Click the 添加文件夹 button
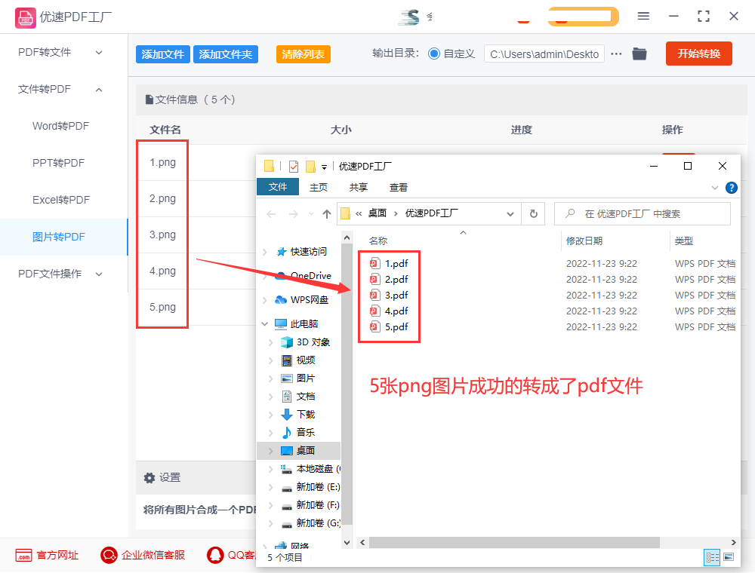The width and height of the screenshot is (755, 573). tap(225, 54)
